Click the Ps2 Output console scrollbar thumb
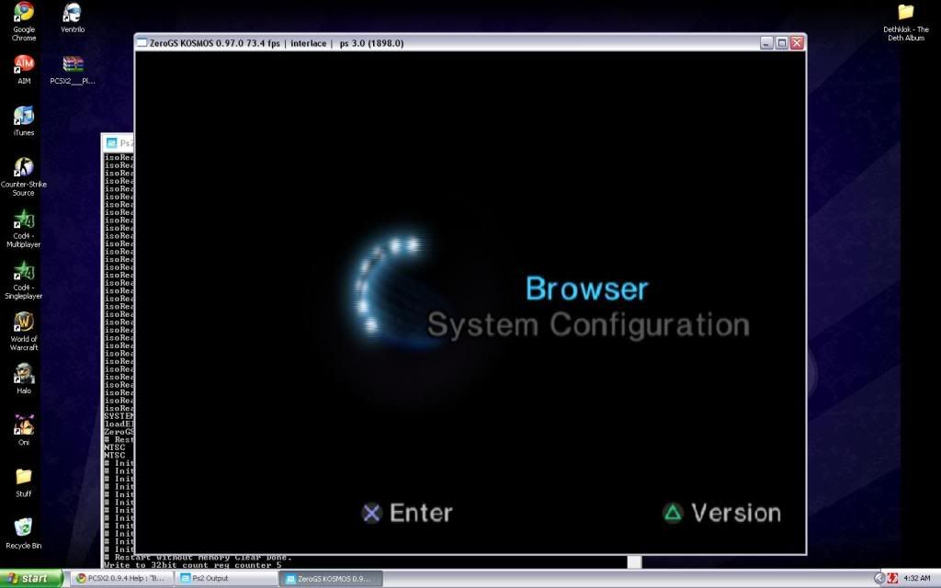Screen dimensions: 941x588 coord(634,561)
